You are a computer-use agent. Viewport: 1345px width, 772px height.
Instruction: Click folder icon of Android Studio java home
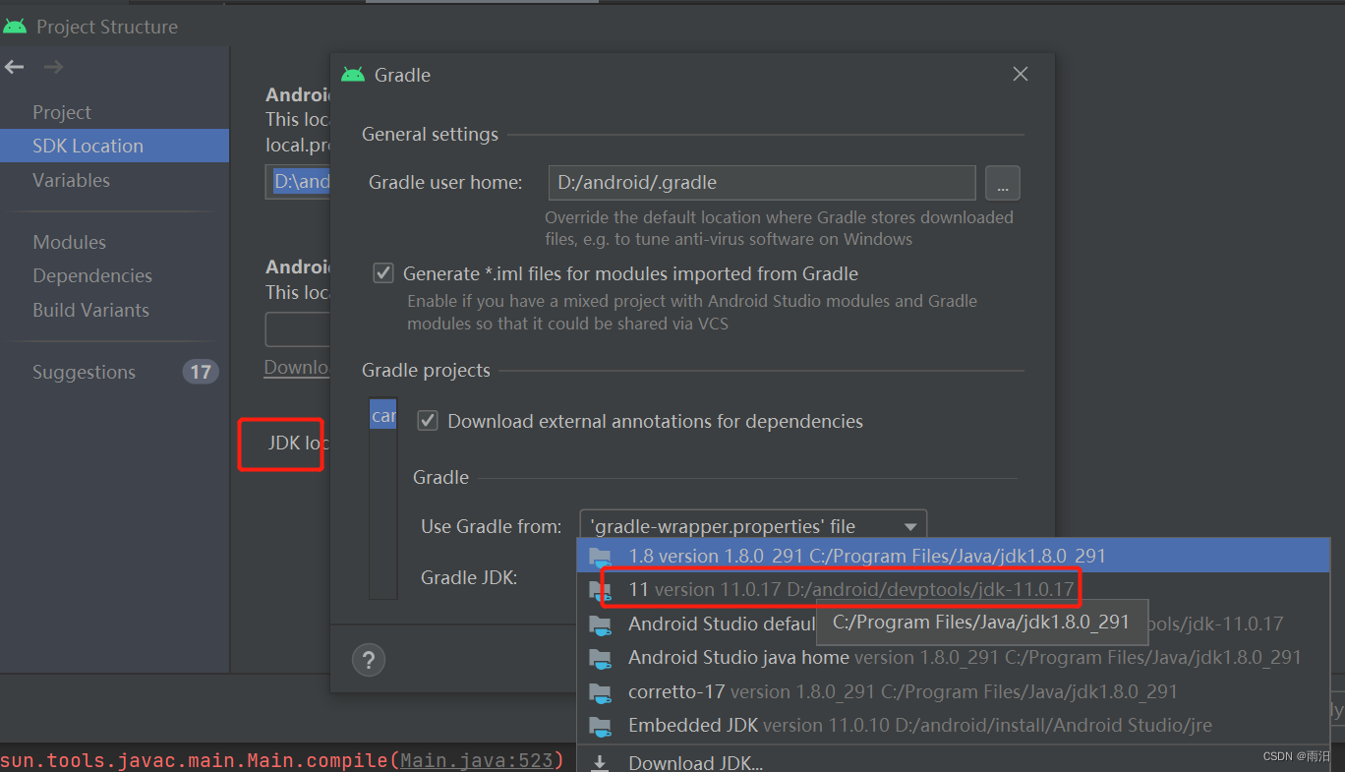599,658
